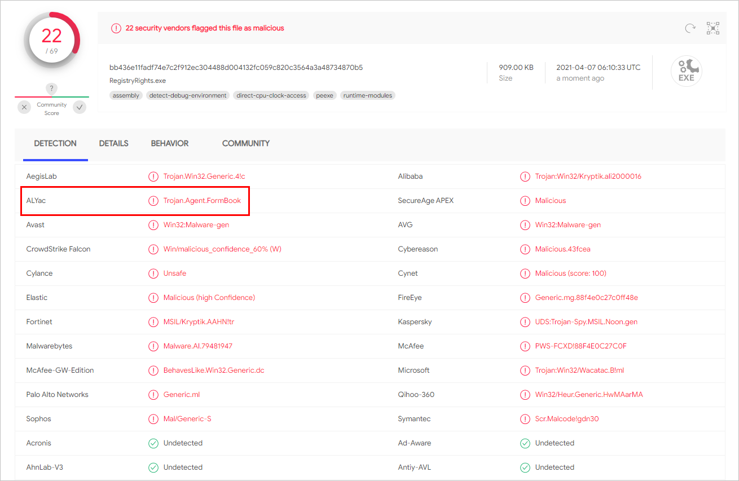Click the 909.00 KB size value

tap(516, 68)
